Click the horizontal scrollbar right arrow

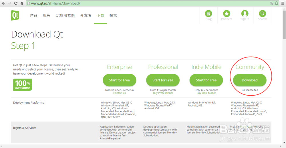[x=281, y=146]
